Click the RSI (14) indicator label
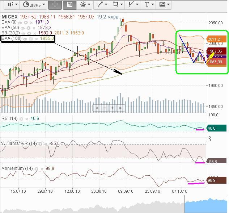Viewport: 229px width, 213px height. click(x=9, y=118)
